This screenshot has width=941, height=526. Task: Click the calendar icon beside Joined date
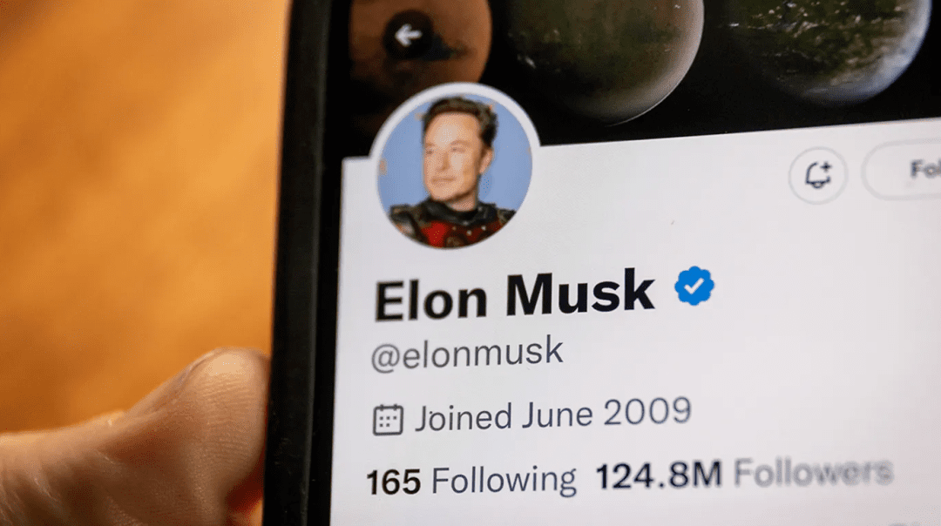388,420
